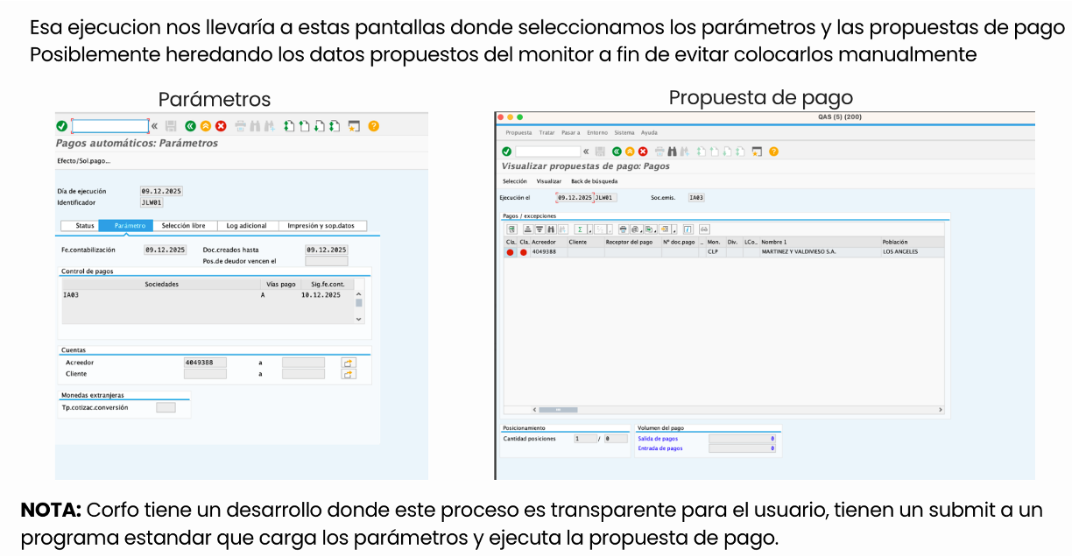1072x557 pixels.
Task: Click the Control de pagos scrollbar
Action: [359, 302]
